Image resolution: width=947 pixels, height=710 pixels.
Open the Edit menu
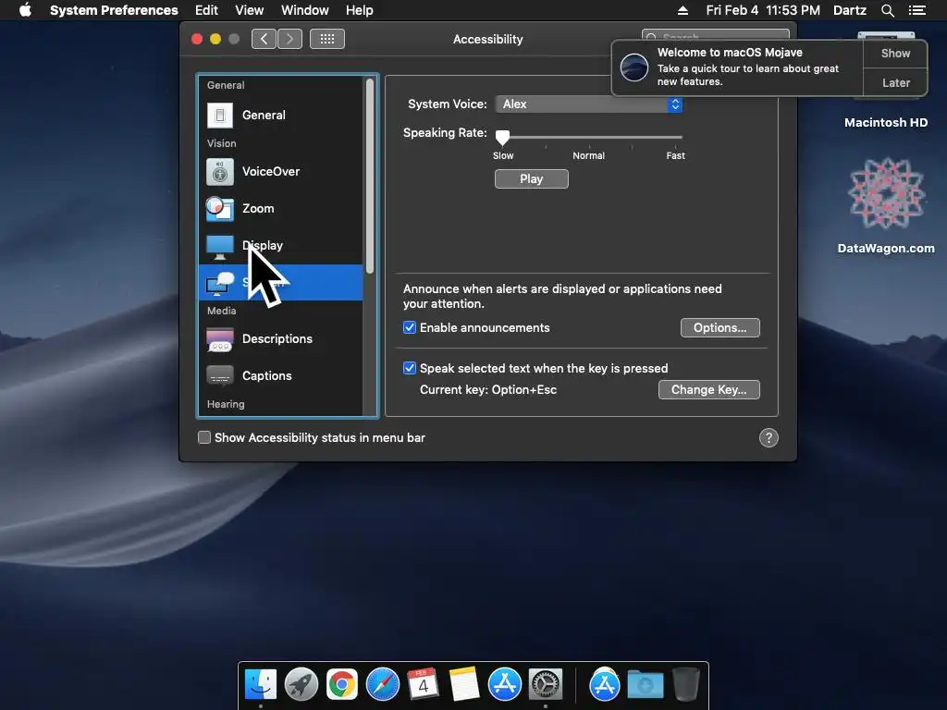click(x=206, y=10)
